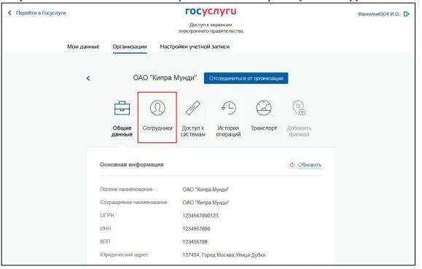The height and width of the screenshot is (269, 422).
Task: Click the back chevron beside the organization name
Action: coord(88,78)
